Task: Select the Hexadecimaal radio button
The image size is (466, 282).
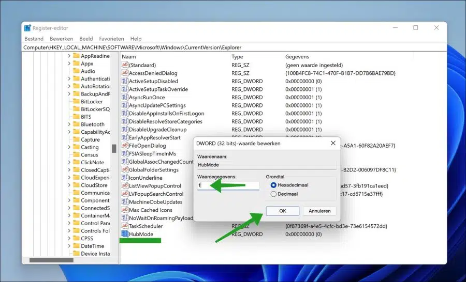Action: 273,185
